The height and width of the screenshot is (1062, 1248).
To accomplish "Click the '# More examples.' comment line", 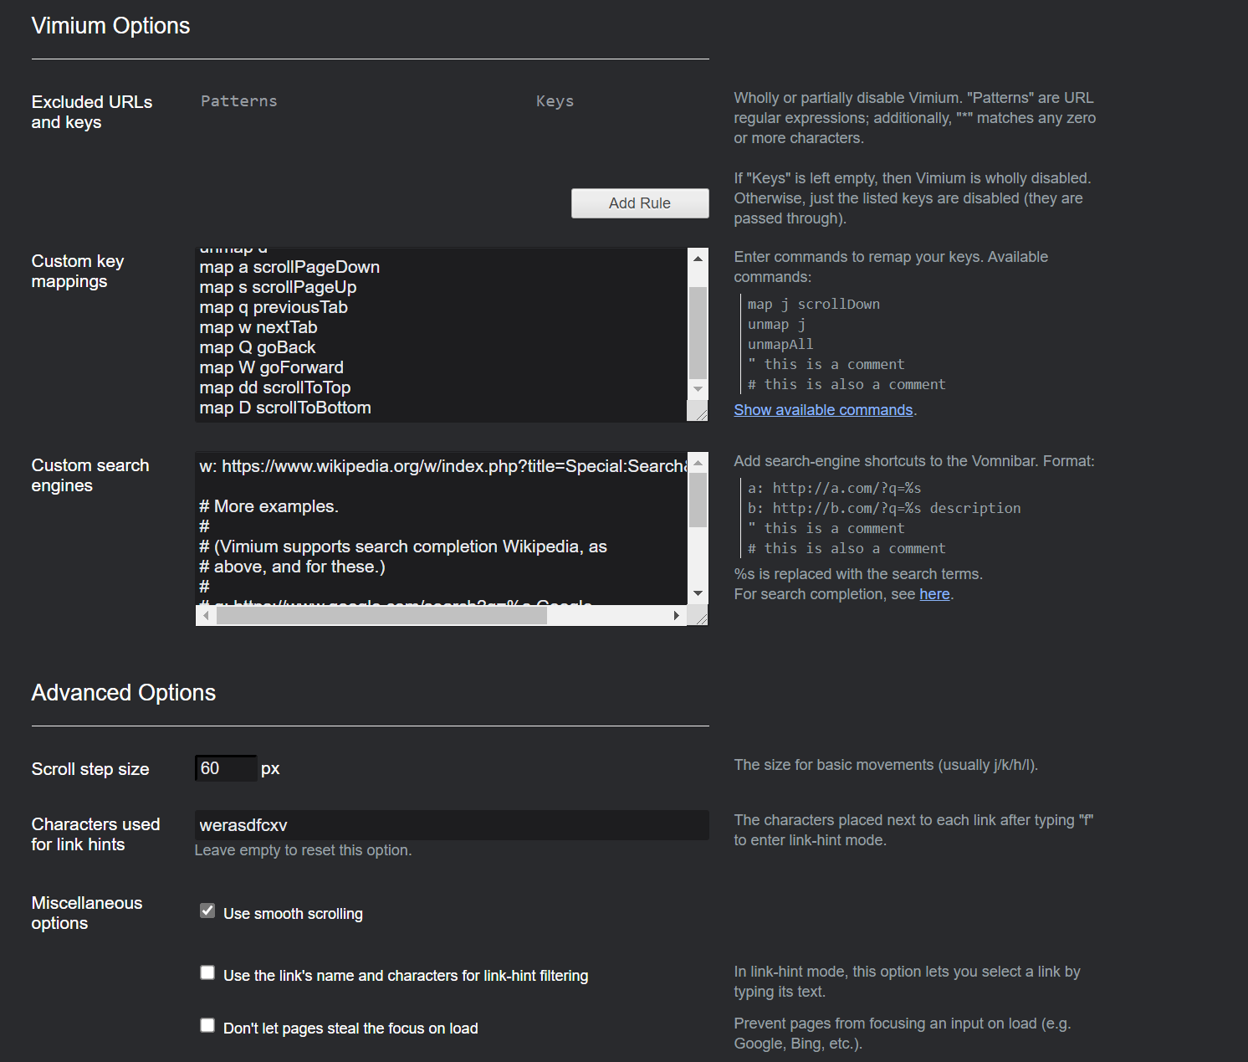I will (269, 506).
